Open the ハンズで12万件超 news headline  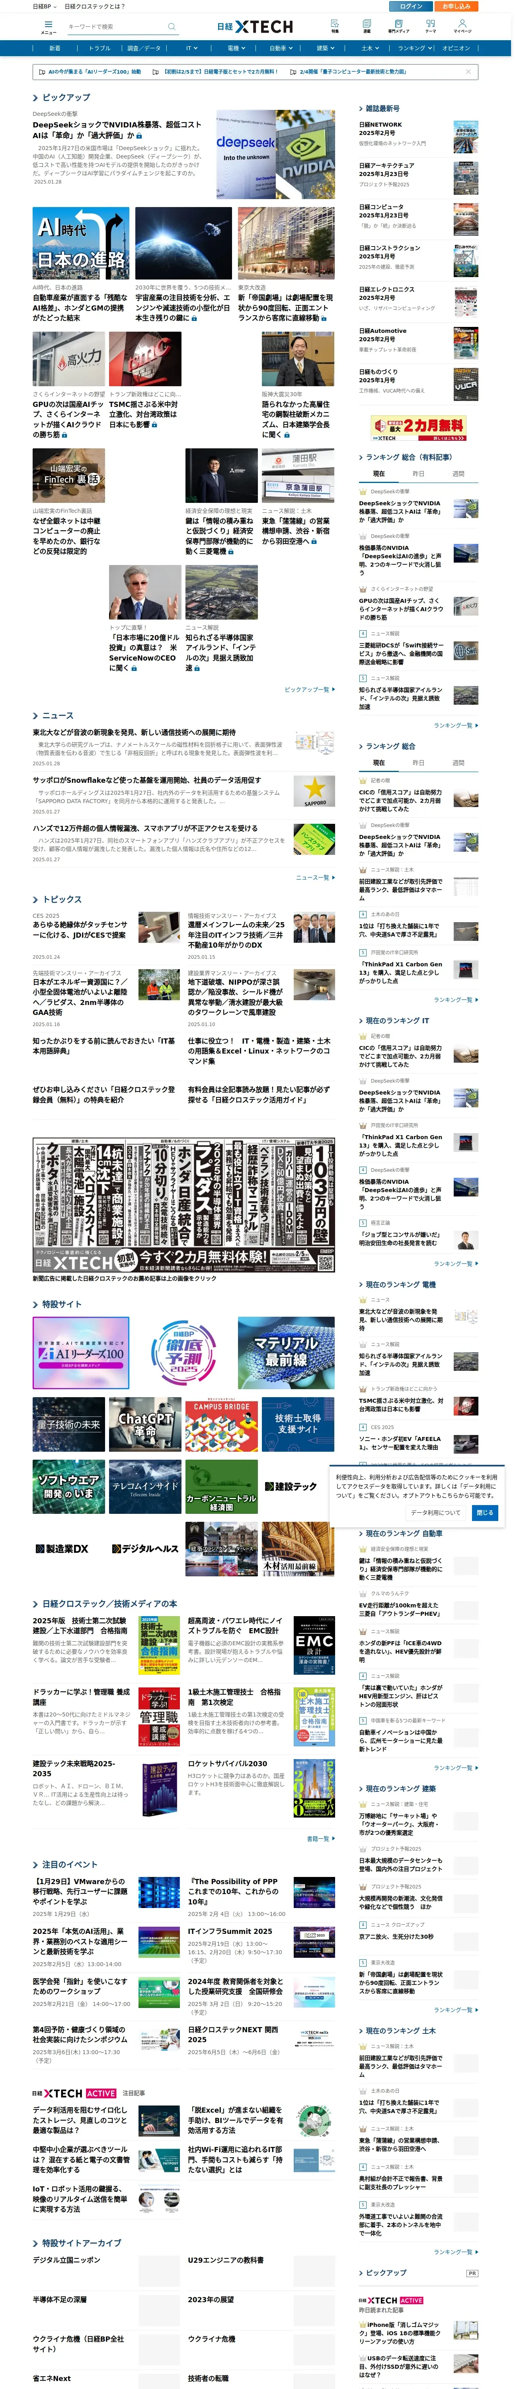pyautogui.click(x=144, y=827)
